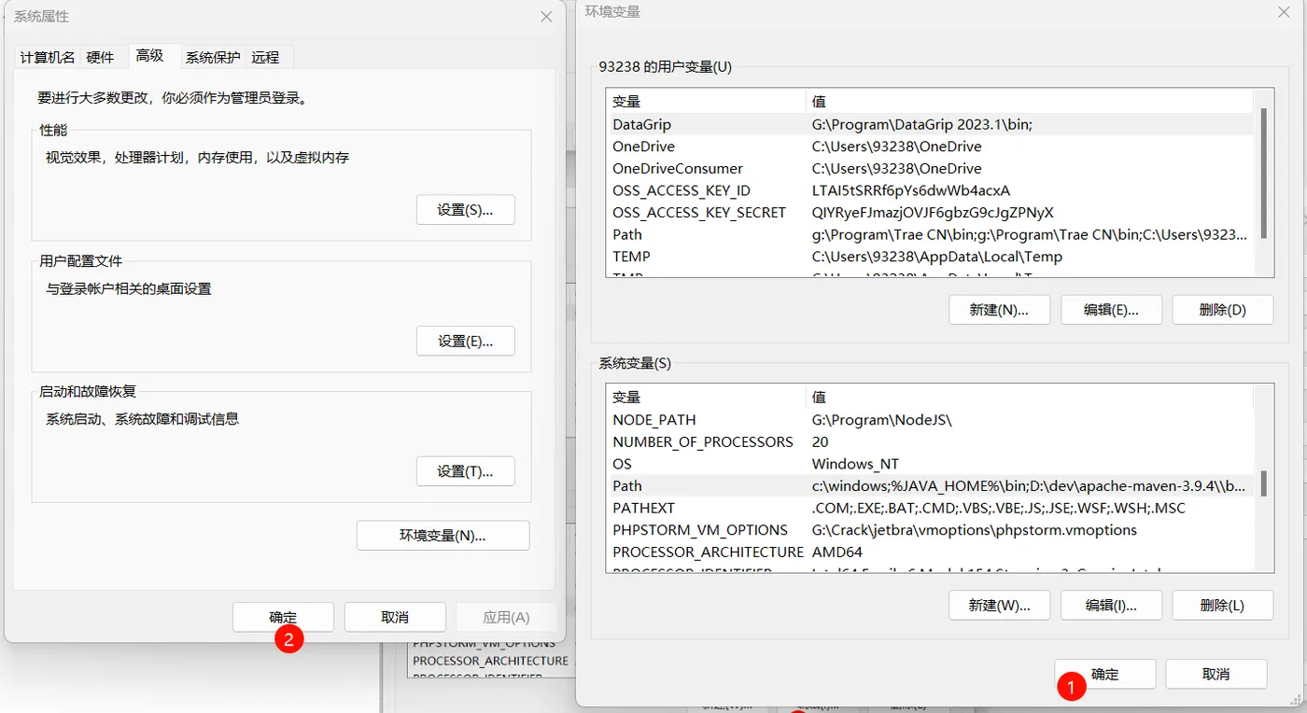Click 编辑(I)... for system variables

click(x=1111, y=605)
